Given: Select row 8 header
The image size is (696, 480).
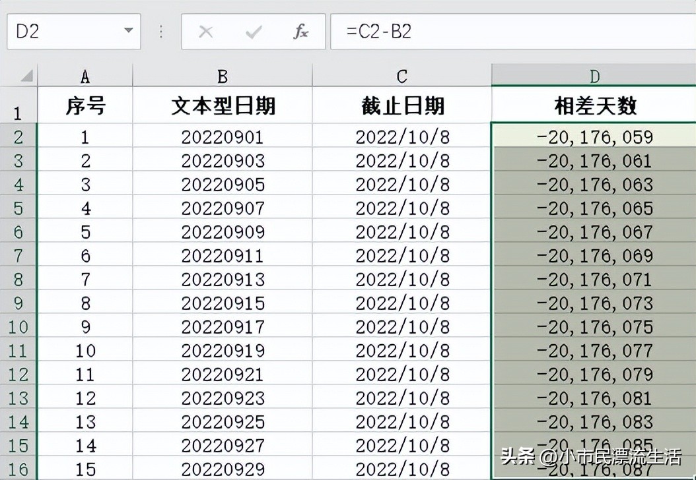Looking at the screenshot, I should [x=18, y=278].
